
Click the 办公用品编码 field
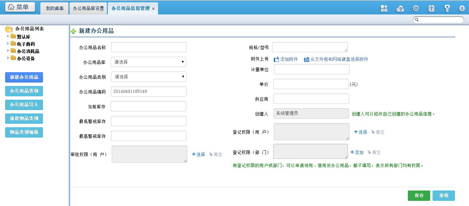tap(148, 91)
